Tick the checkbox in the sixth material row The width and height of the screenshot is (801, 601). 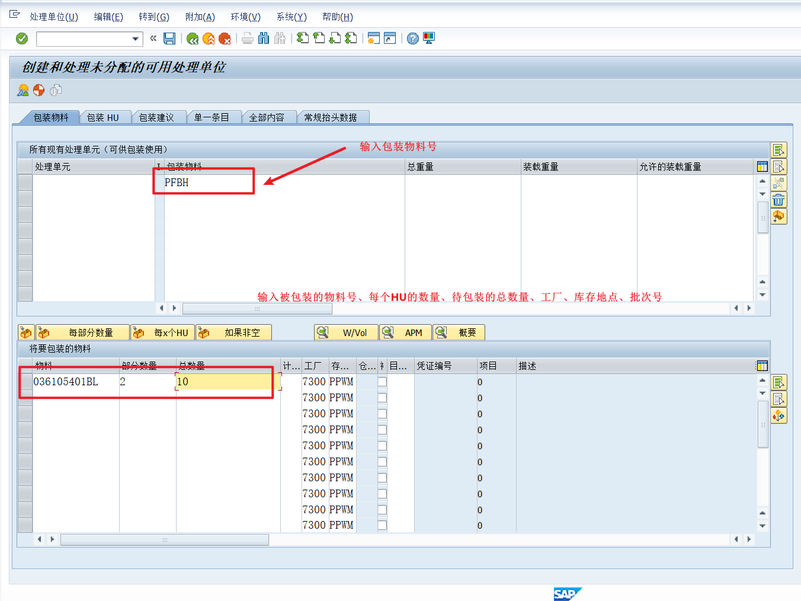point(383,462)
